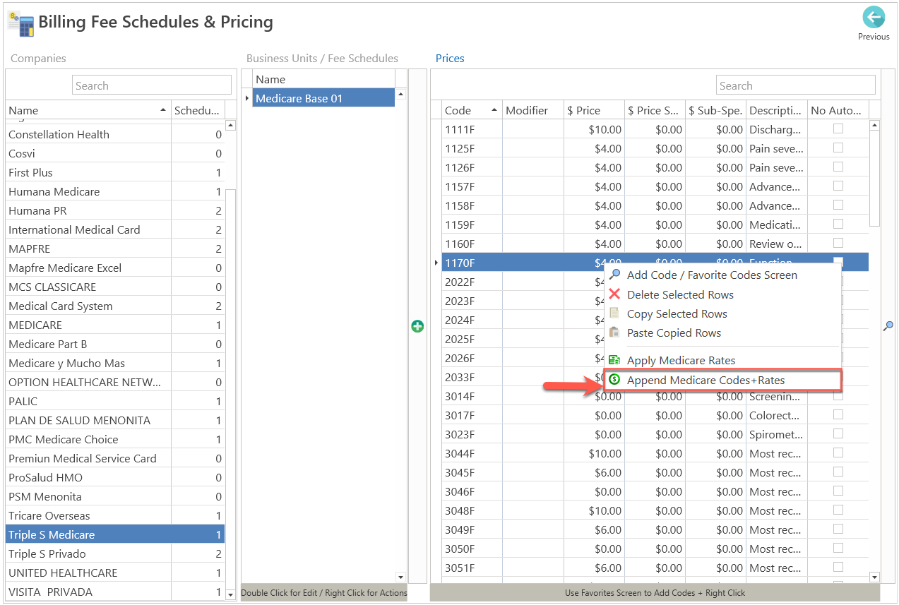Viewport: 899px width, 605px height.
Task: Click the red X Delete Selected Rows icon
Action: pyautogui.click(x=614, y=294)
